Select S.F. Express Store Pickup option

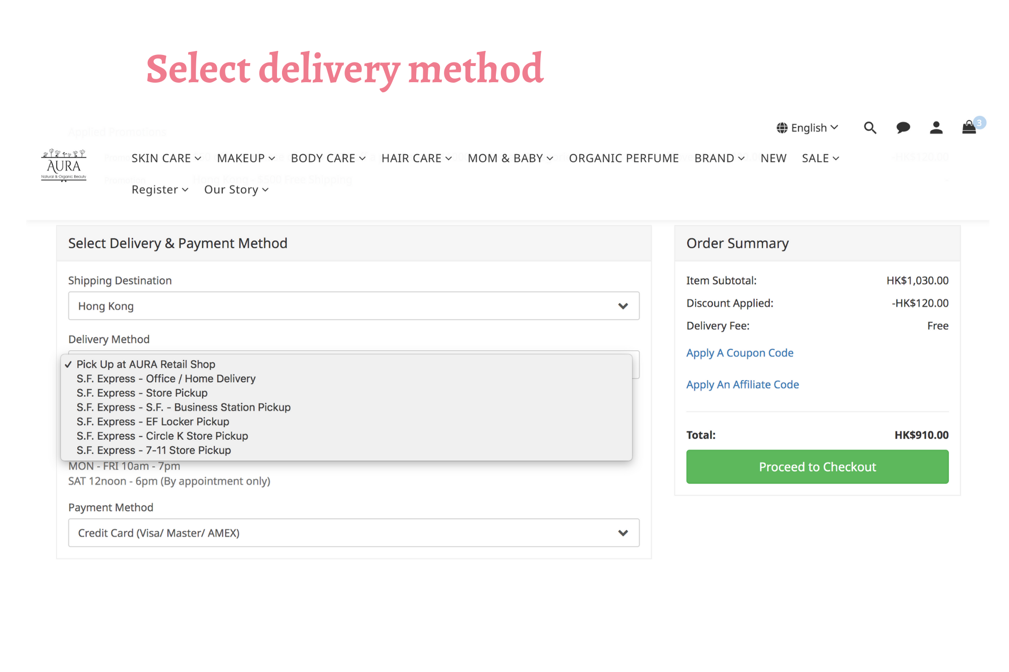coord(142,393)
